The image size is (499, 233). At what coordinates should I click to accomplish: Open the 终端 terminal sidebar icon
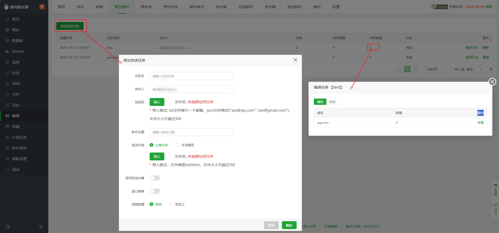tap(7, 127)
